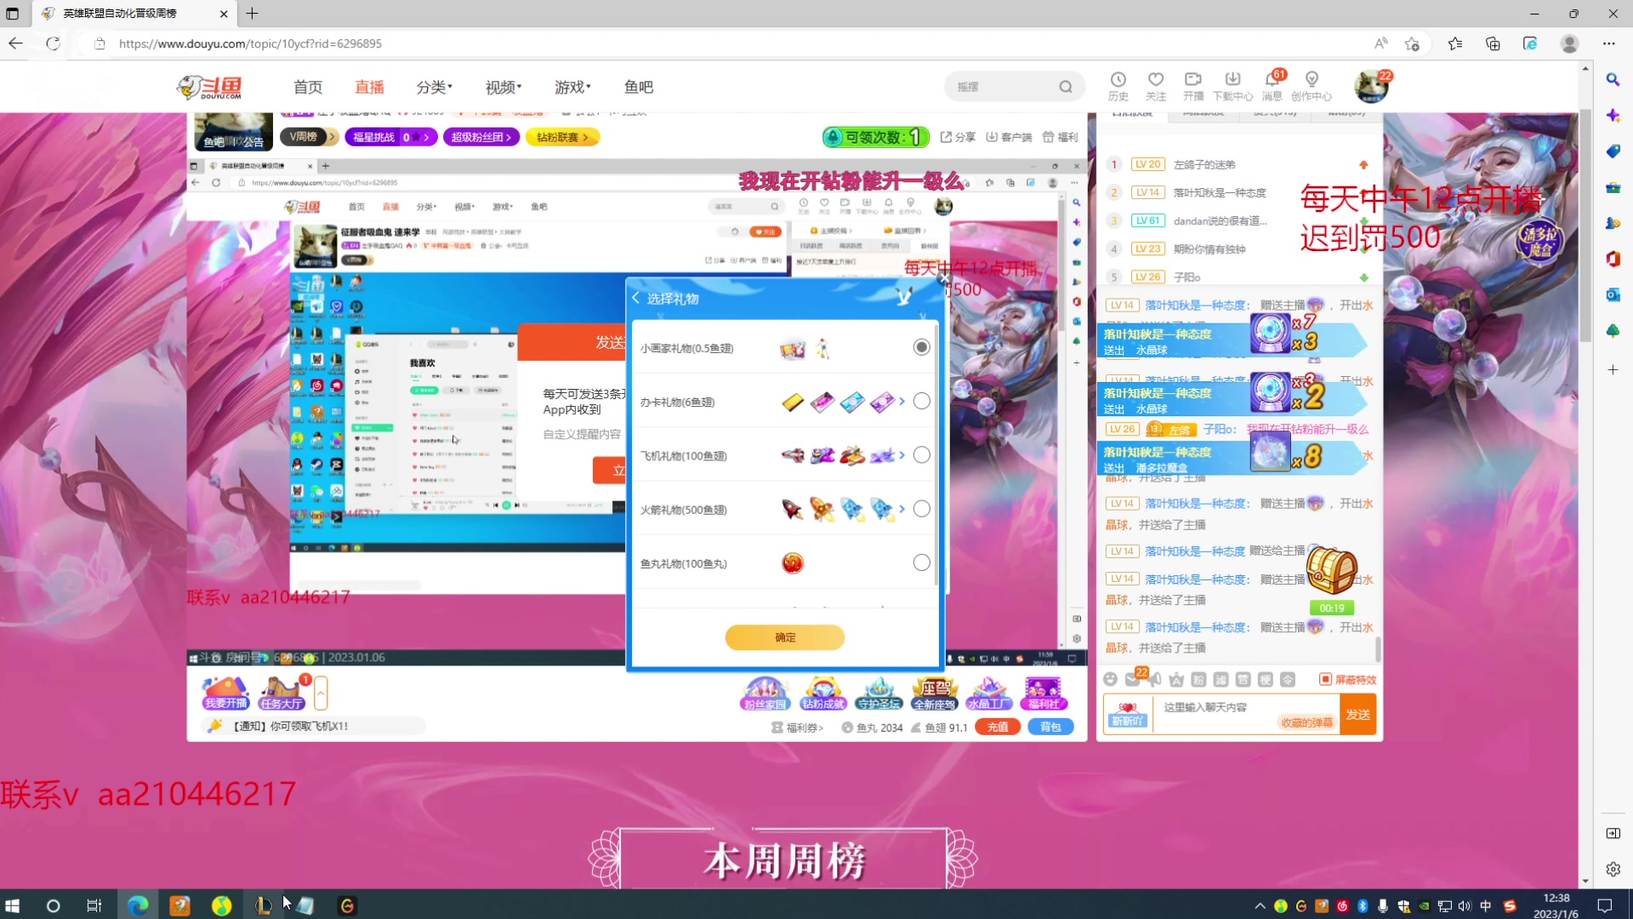Open the 背包 backpack button
The height and width of the screenshot is (919, 1633).
[x=1050, y=727]
